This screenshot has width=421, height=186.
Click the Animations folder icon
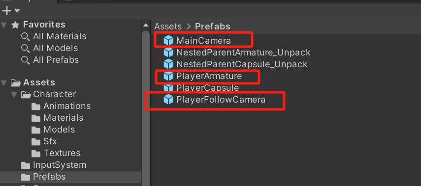click(x=36, y=106)
